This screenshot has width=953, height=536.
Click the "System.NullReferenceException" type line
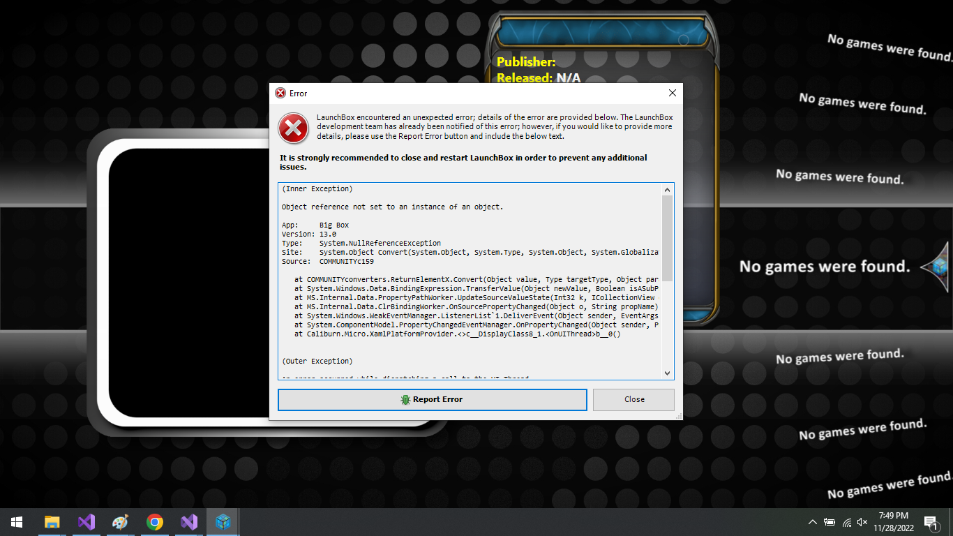361,244
